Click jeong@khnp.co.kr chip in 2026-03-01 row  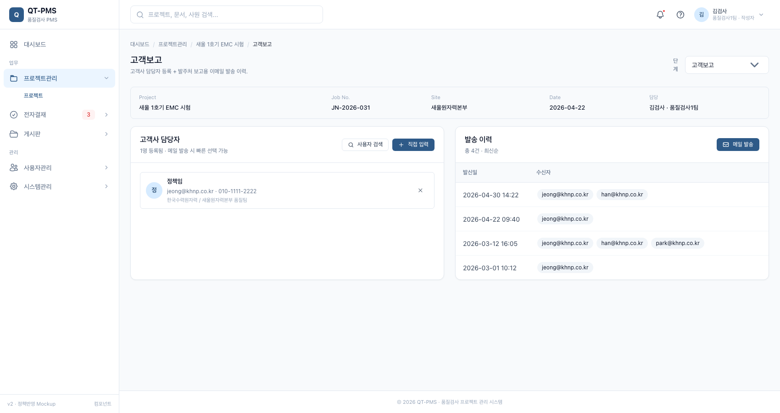565,268
